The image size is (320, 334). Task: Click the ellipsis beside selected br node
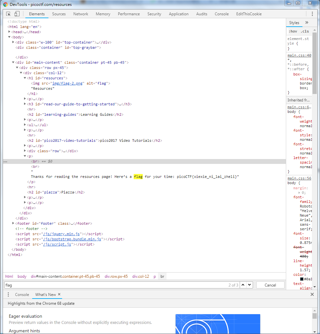point(5,162)
